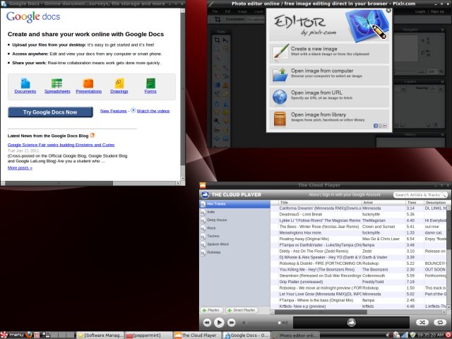The image size is (452, 339).
Task: Toggle repeat in The Cloud Player
Action: pyautogui.click(x=440, y=322)
